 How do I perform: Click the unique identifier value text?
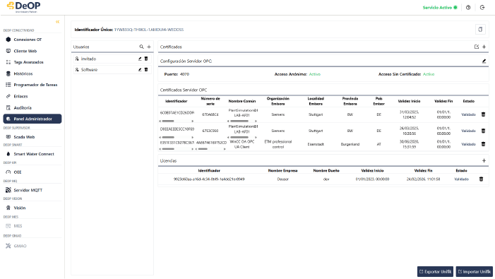coord(149,30)
